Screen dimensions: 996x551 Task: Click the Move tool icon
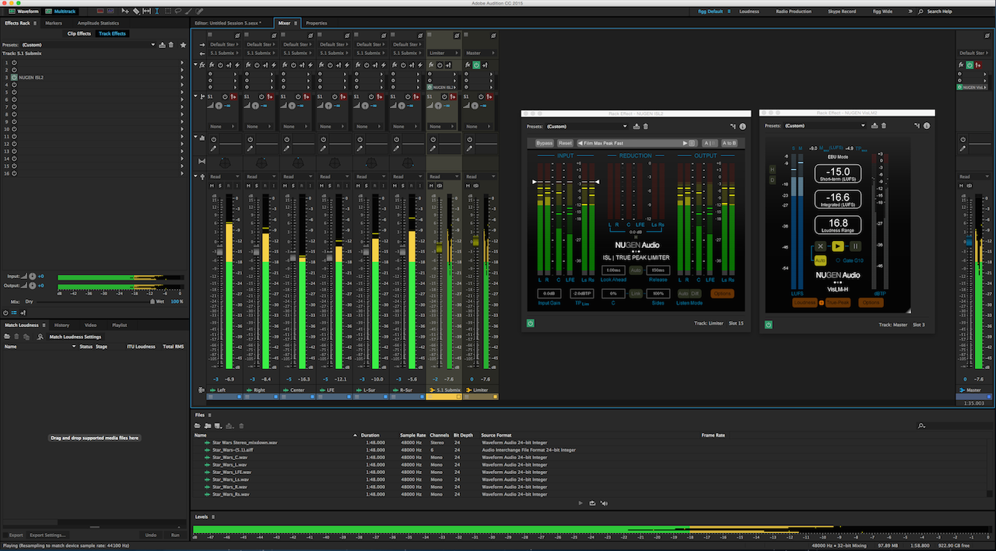(125, 12)
